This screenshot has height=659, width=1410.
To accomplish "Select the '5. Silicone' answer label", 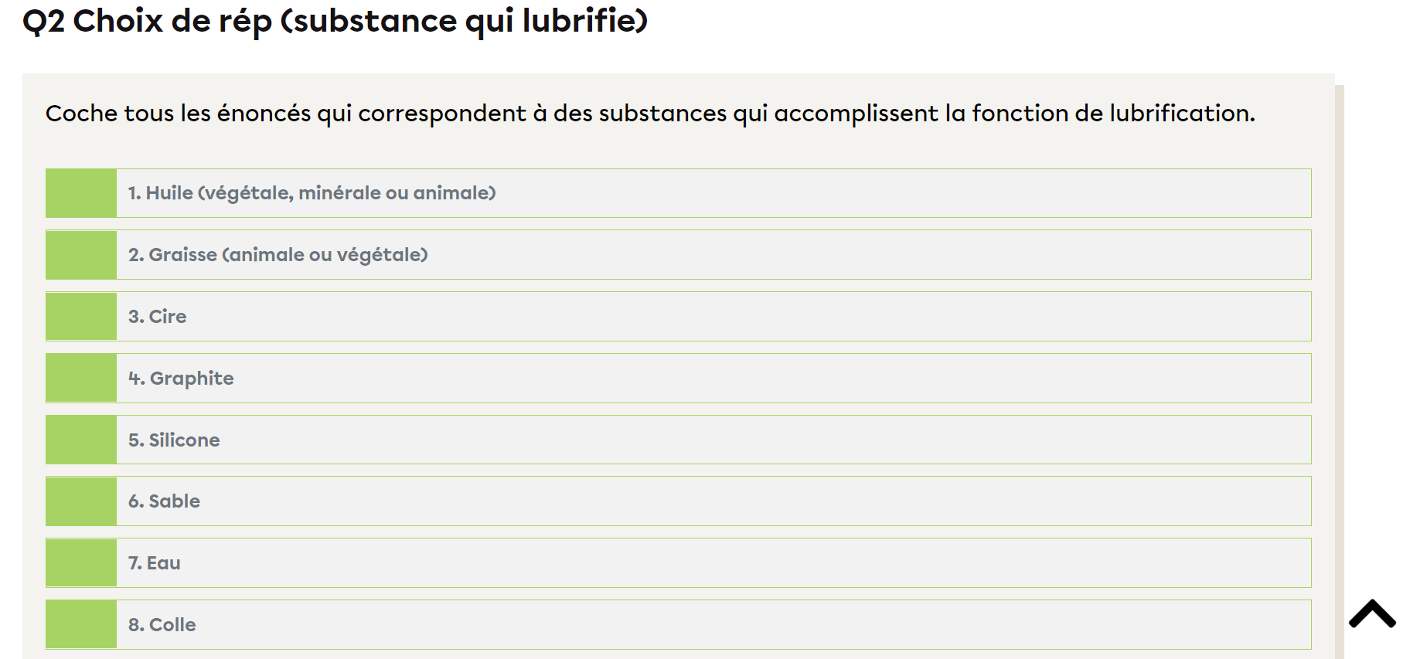I will 174,440.
